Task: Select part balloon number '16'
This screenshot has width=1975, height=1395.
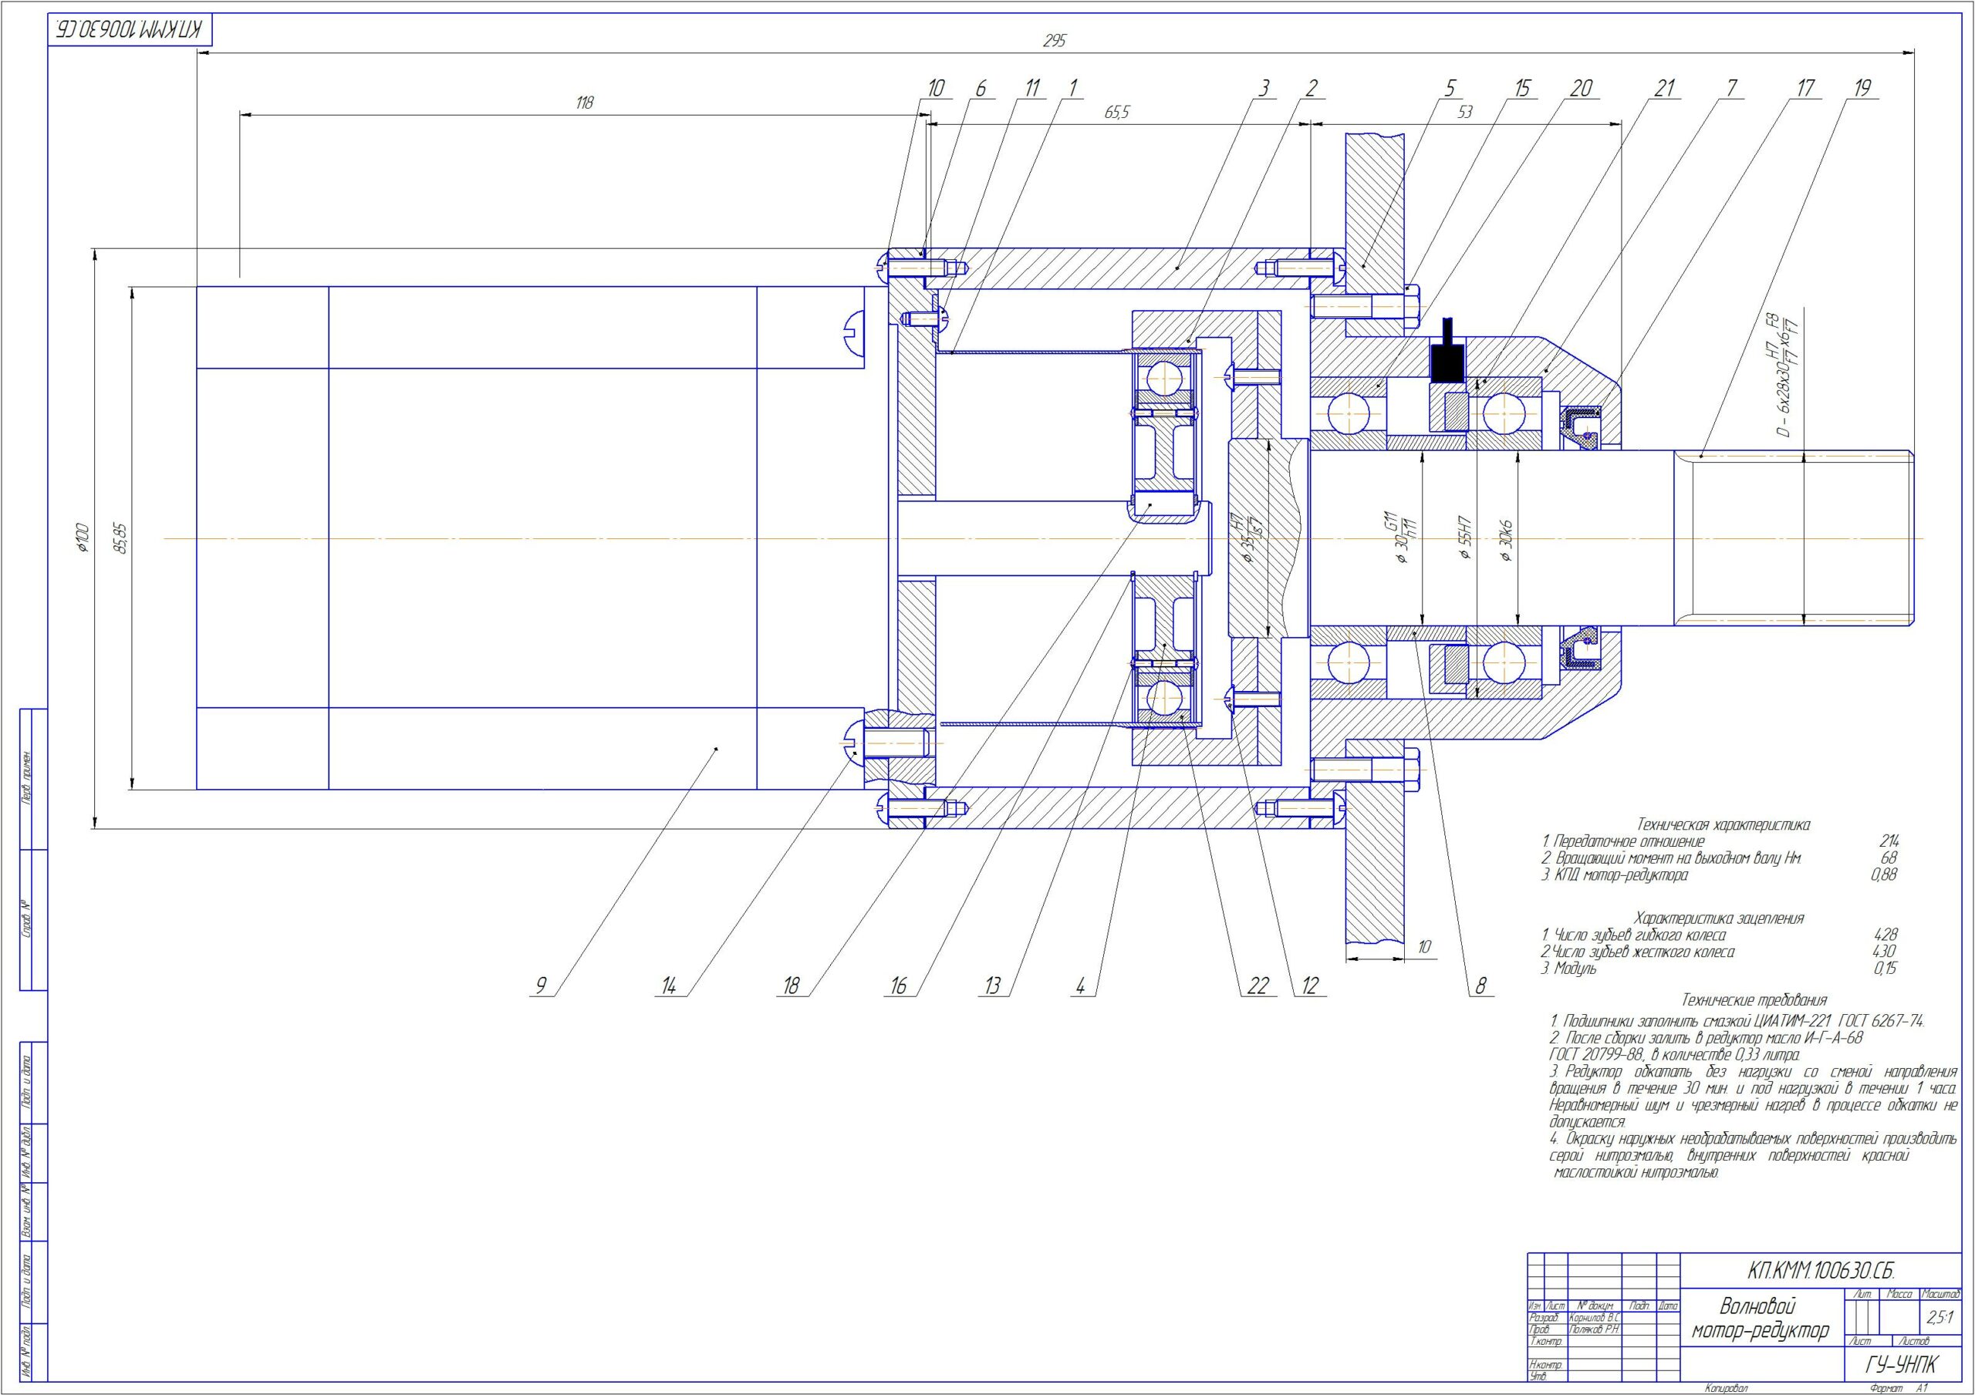Action: click(x=898, y=986)
